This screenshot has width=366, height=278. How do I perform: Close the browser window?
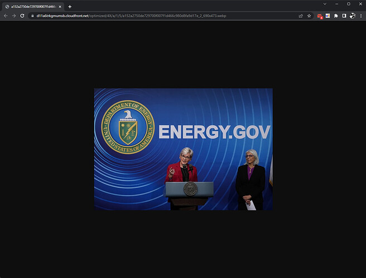click(360, 4)
